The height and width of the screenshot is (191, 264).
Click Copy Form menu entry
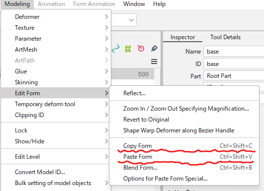click(x=184, y=146)
